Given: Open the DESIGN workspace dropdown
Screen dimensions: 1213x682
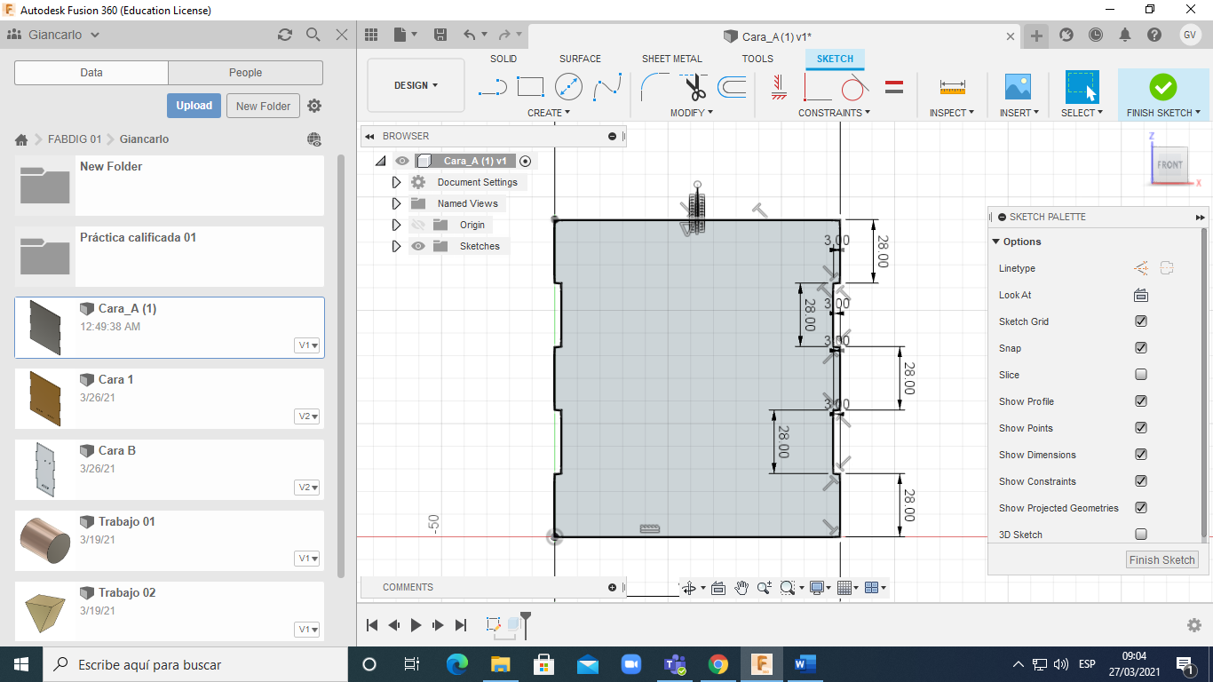Looking at the screenshot, I should coord(416,85).
